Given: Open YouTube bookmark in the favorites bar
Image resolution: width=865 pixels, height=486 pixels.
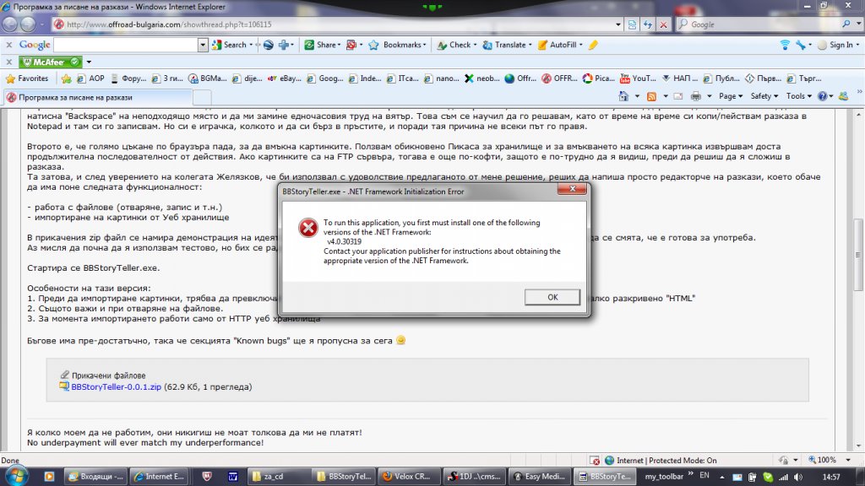Looking at the screenshot, I should pyautogui.click(x=642, y=78).
